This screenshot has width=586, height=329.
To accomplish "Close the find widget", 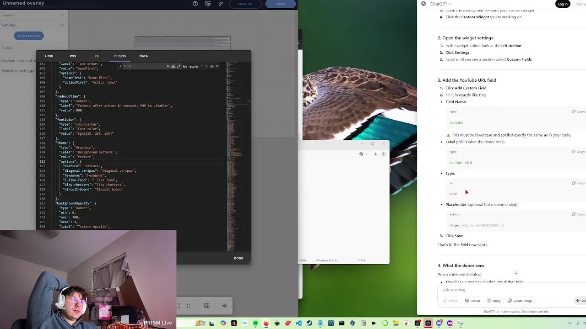I will (217, 66).
